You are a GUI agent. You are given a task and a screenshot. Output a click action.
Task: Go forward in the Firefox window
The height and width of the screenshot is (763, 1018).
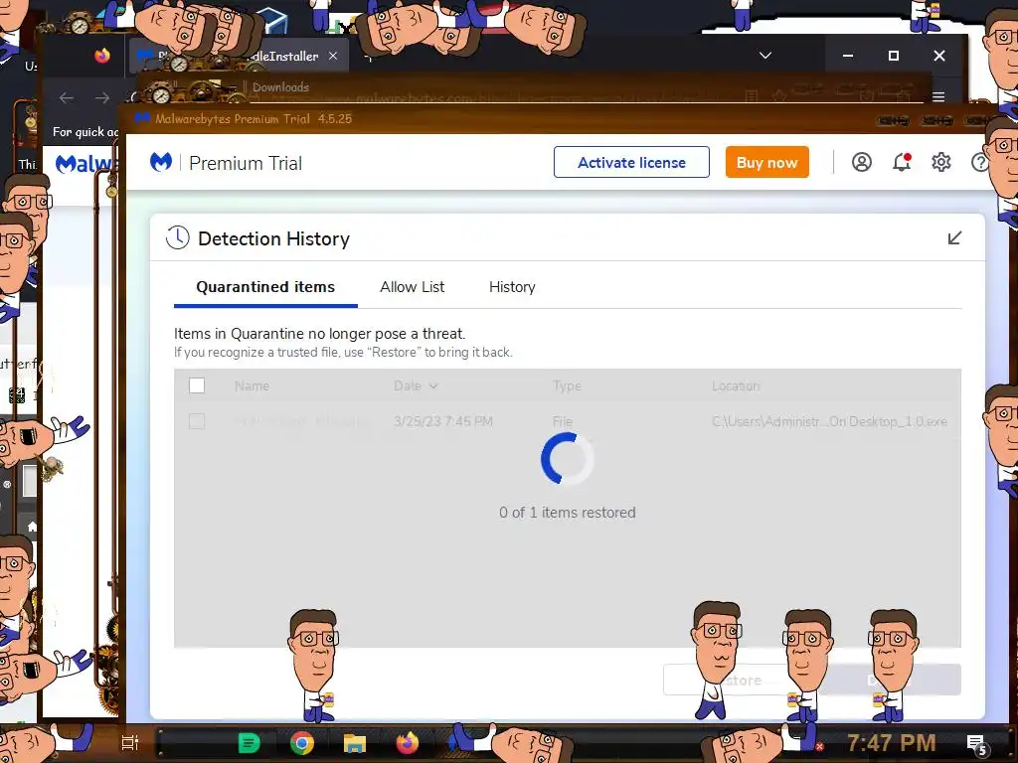click(x=102, y=98)
